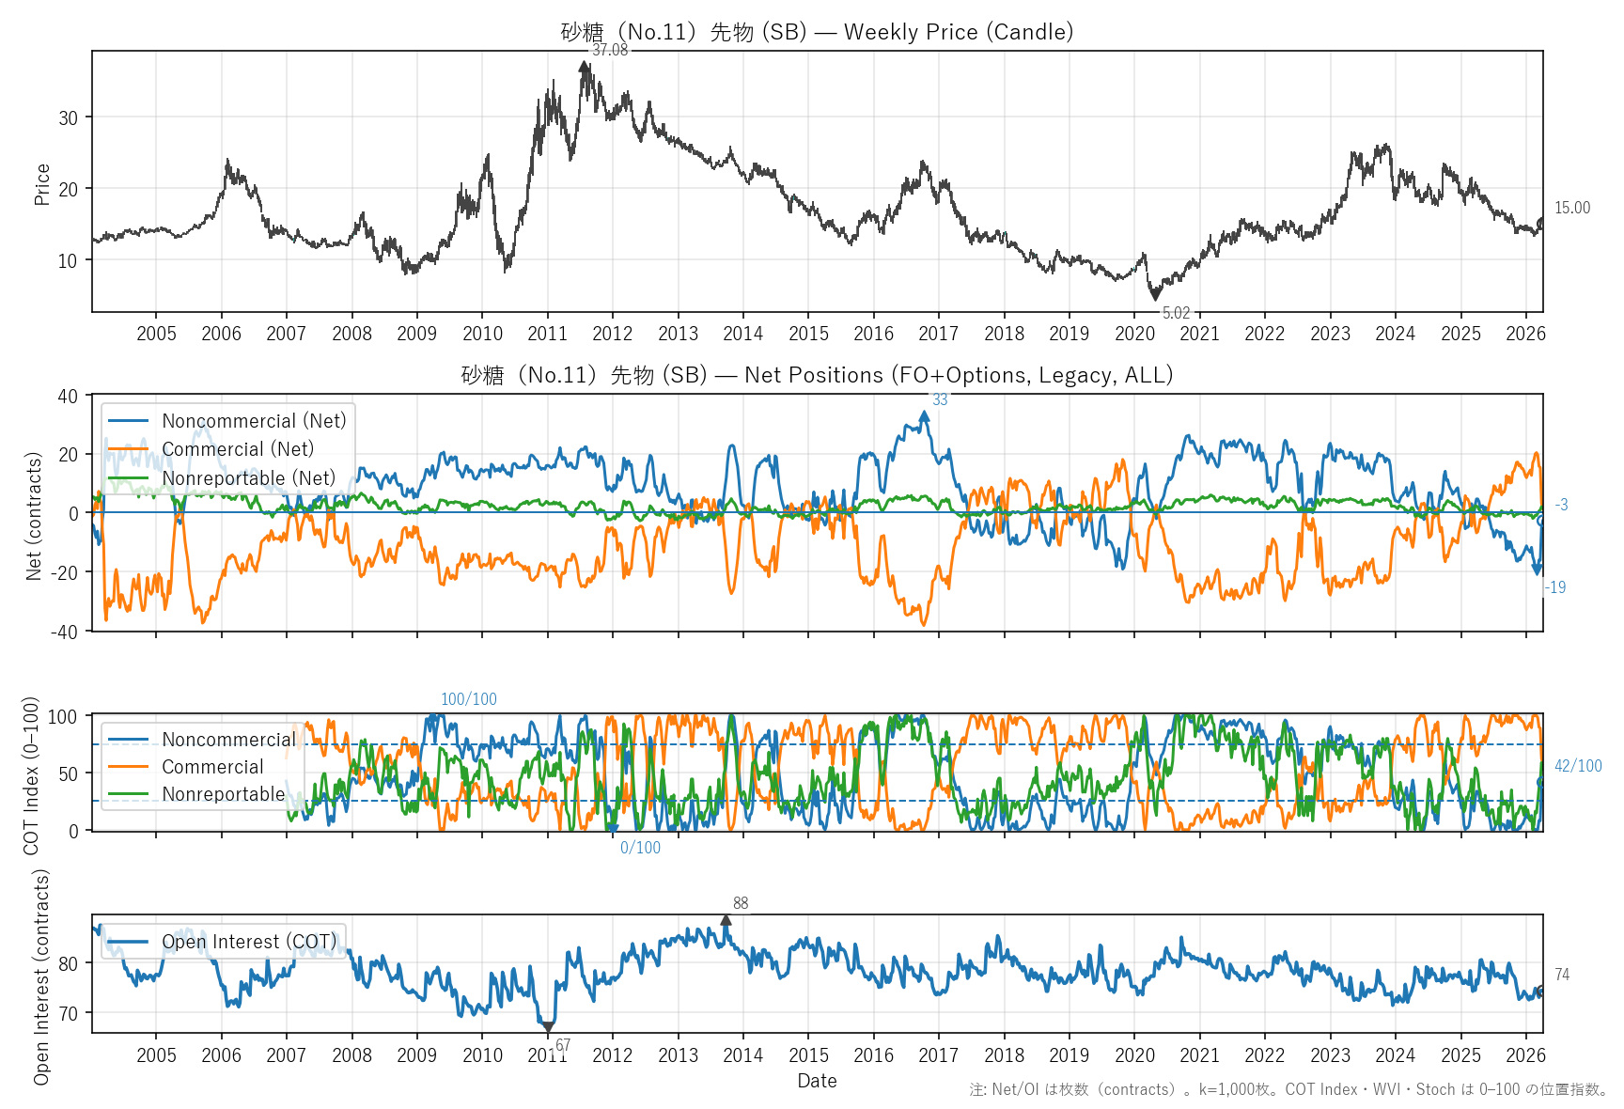Click the Open Interest peak marker at 88
The image size is (1624, 1109).
coord(726,920)
